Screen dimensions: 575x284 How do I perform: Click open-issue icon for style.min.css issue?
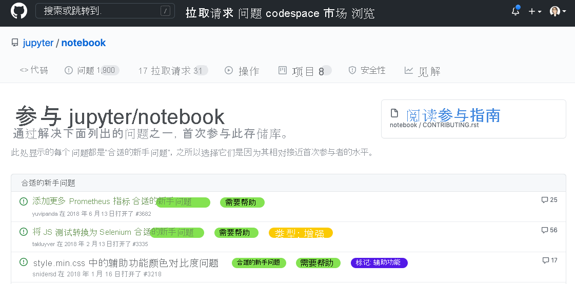coord(24,262)
